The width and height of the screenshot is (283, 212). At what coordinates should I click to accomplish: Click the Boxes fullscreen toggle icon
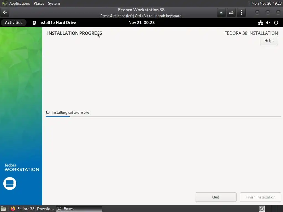pyautogui.click(x=221, y=13)
